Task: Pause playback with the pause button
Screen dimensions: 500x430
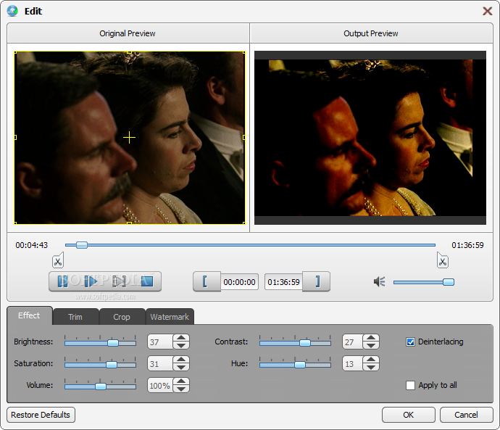Action: 62,281
